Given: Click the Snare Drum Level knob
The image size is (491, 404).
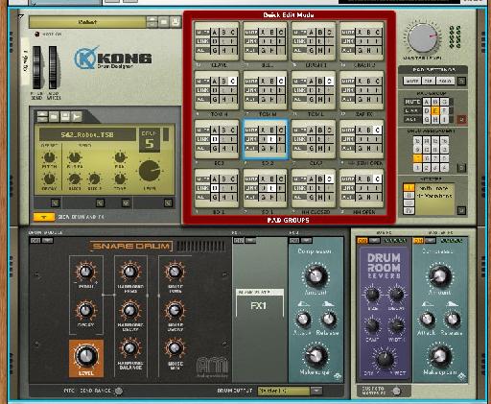Looking at the screenshot, I should [86, 355].
